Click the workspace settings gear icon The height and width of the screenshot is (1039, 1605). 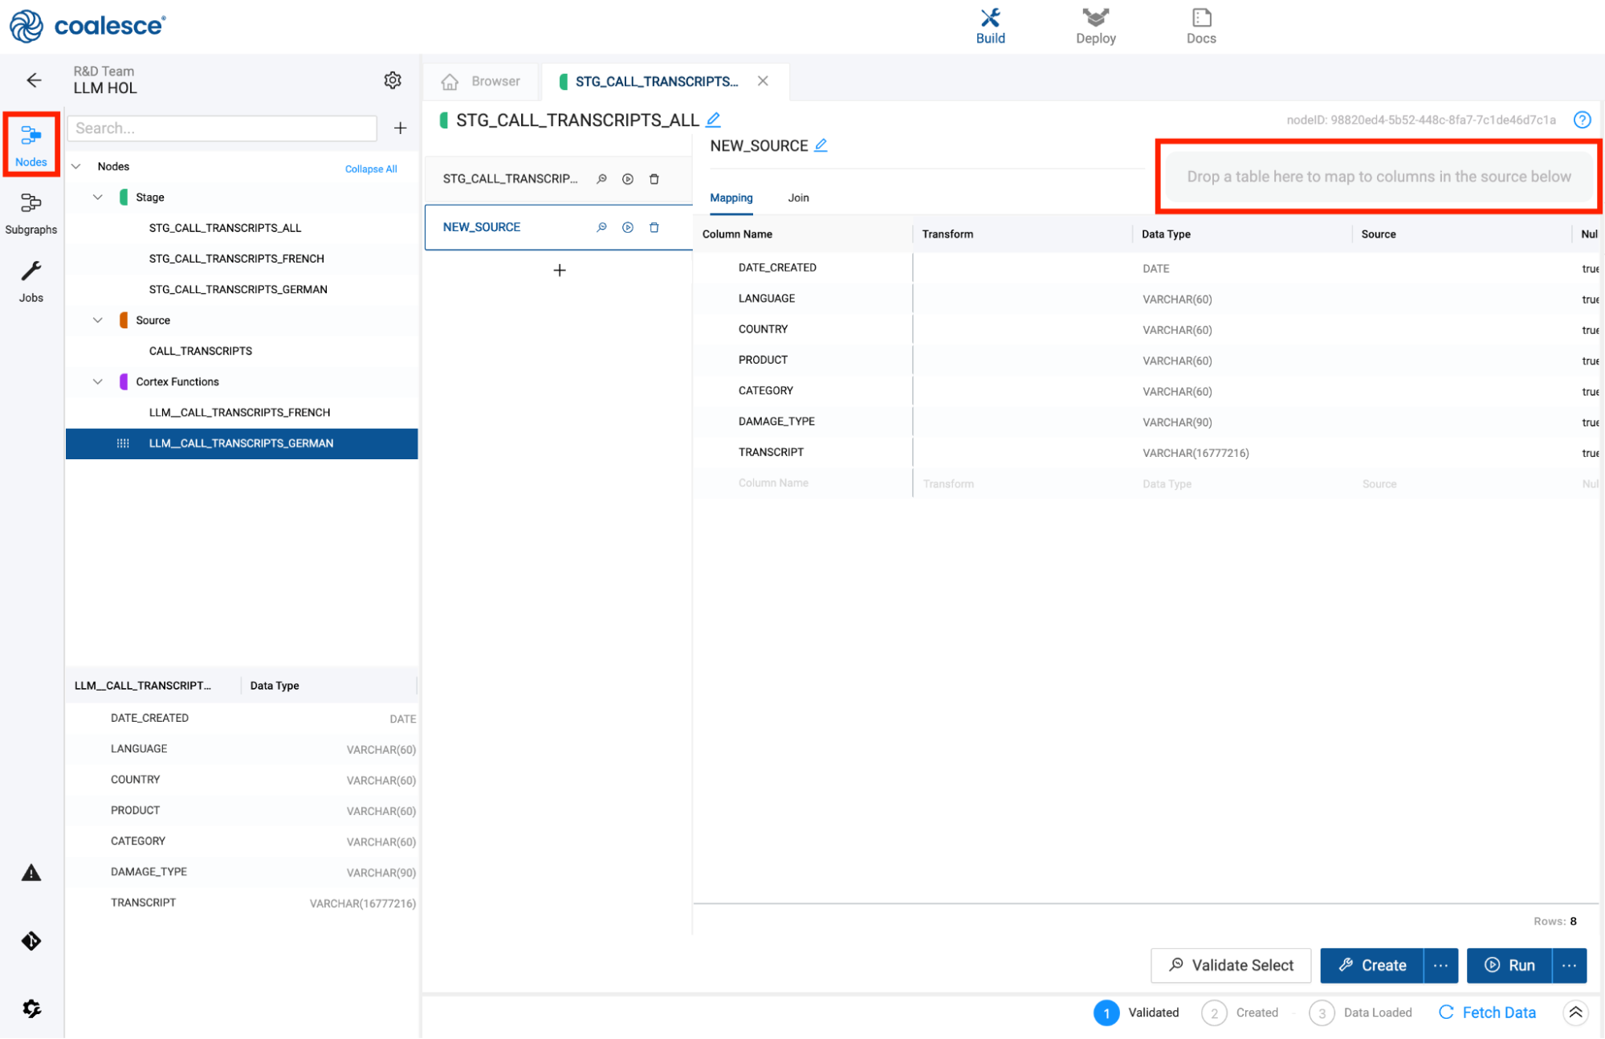click(x=393, y=80)
